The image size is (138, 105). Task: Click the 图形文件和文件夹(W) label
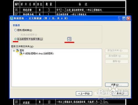23,46
